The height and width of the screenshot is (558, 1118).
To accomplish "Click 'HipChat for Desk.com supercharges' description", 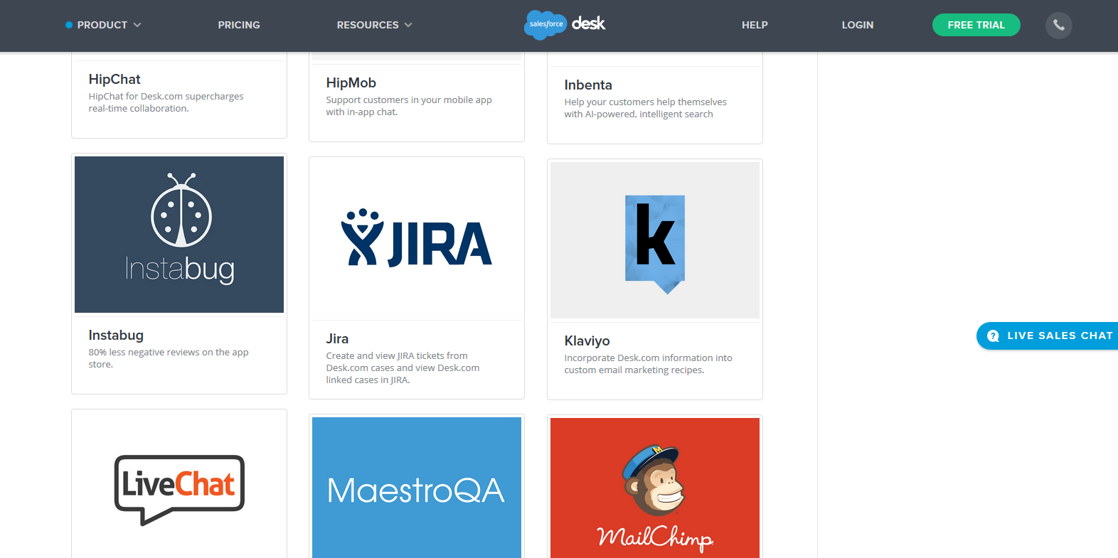I will tap(166, 102).
